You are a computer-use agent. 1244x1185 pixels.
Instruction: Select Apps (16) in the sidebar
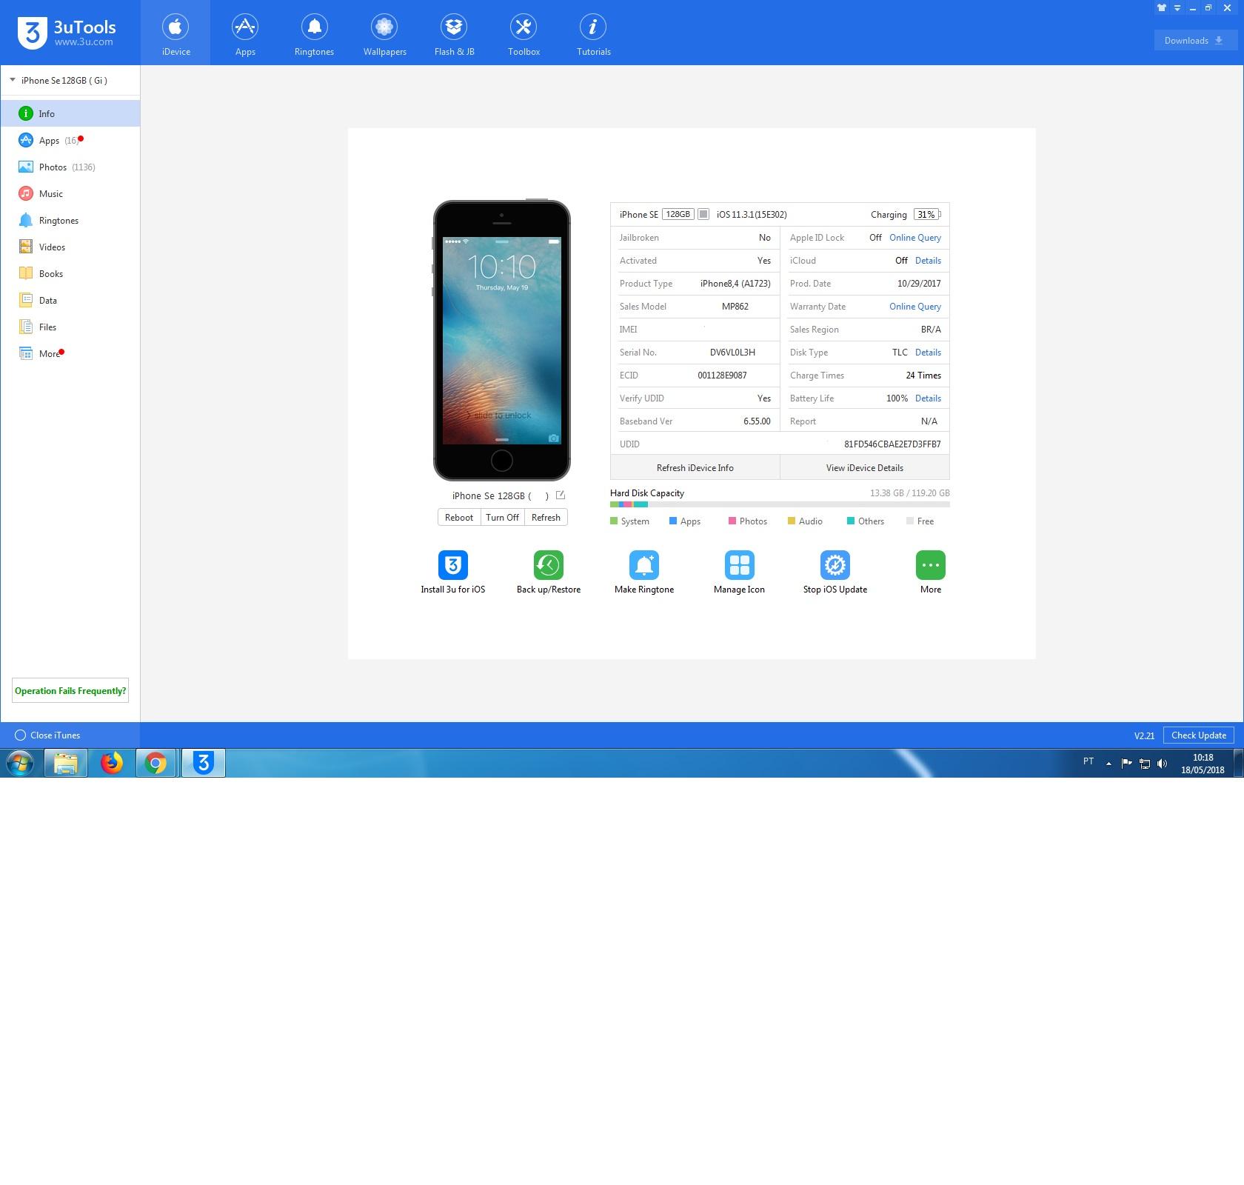[70, 140]
